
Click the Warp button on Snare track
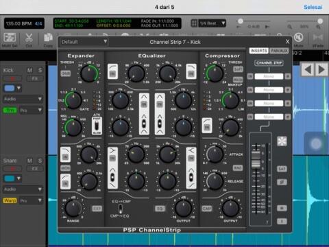coord(10,200)
